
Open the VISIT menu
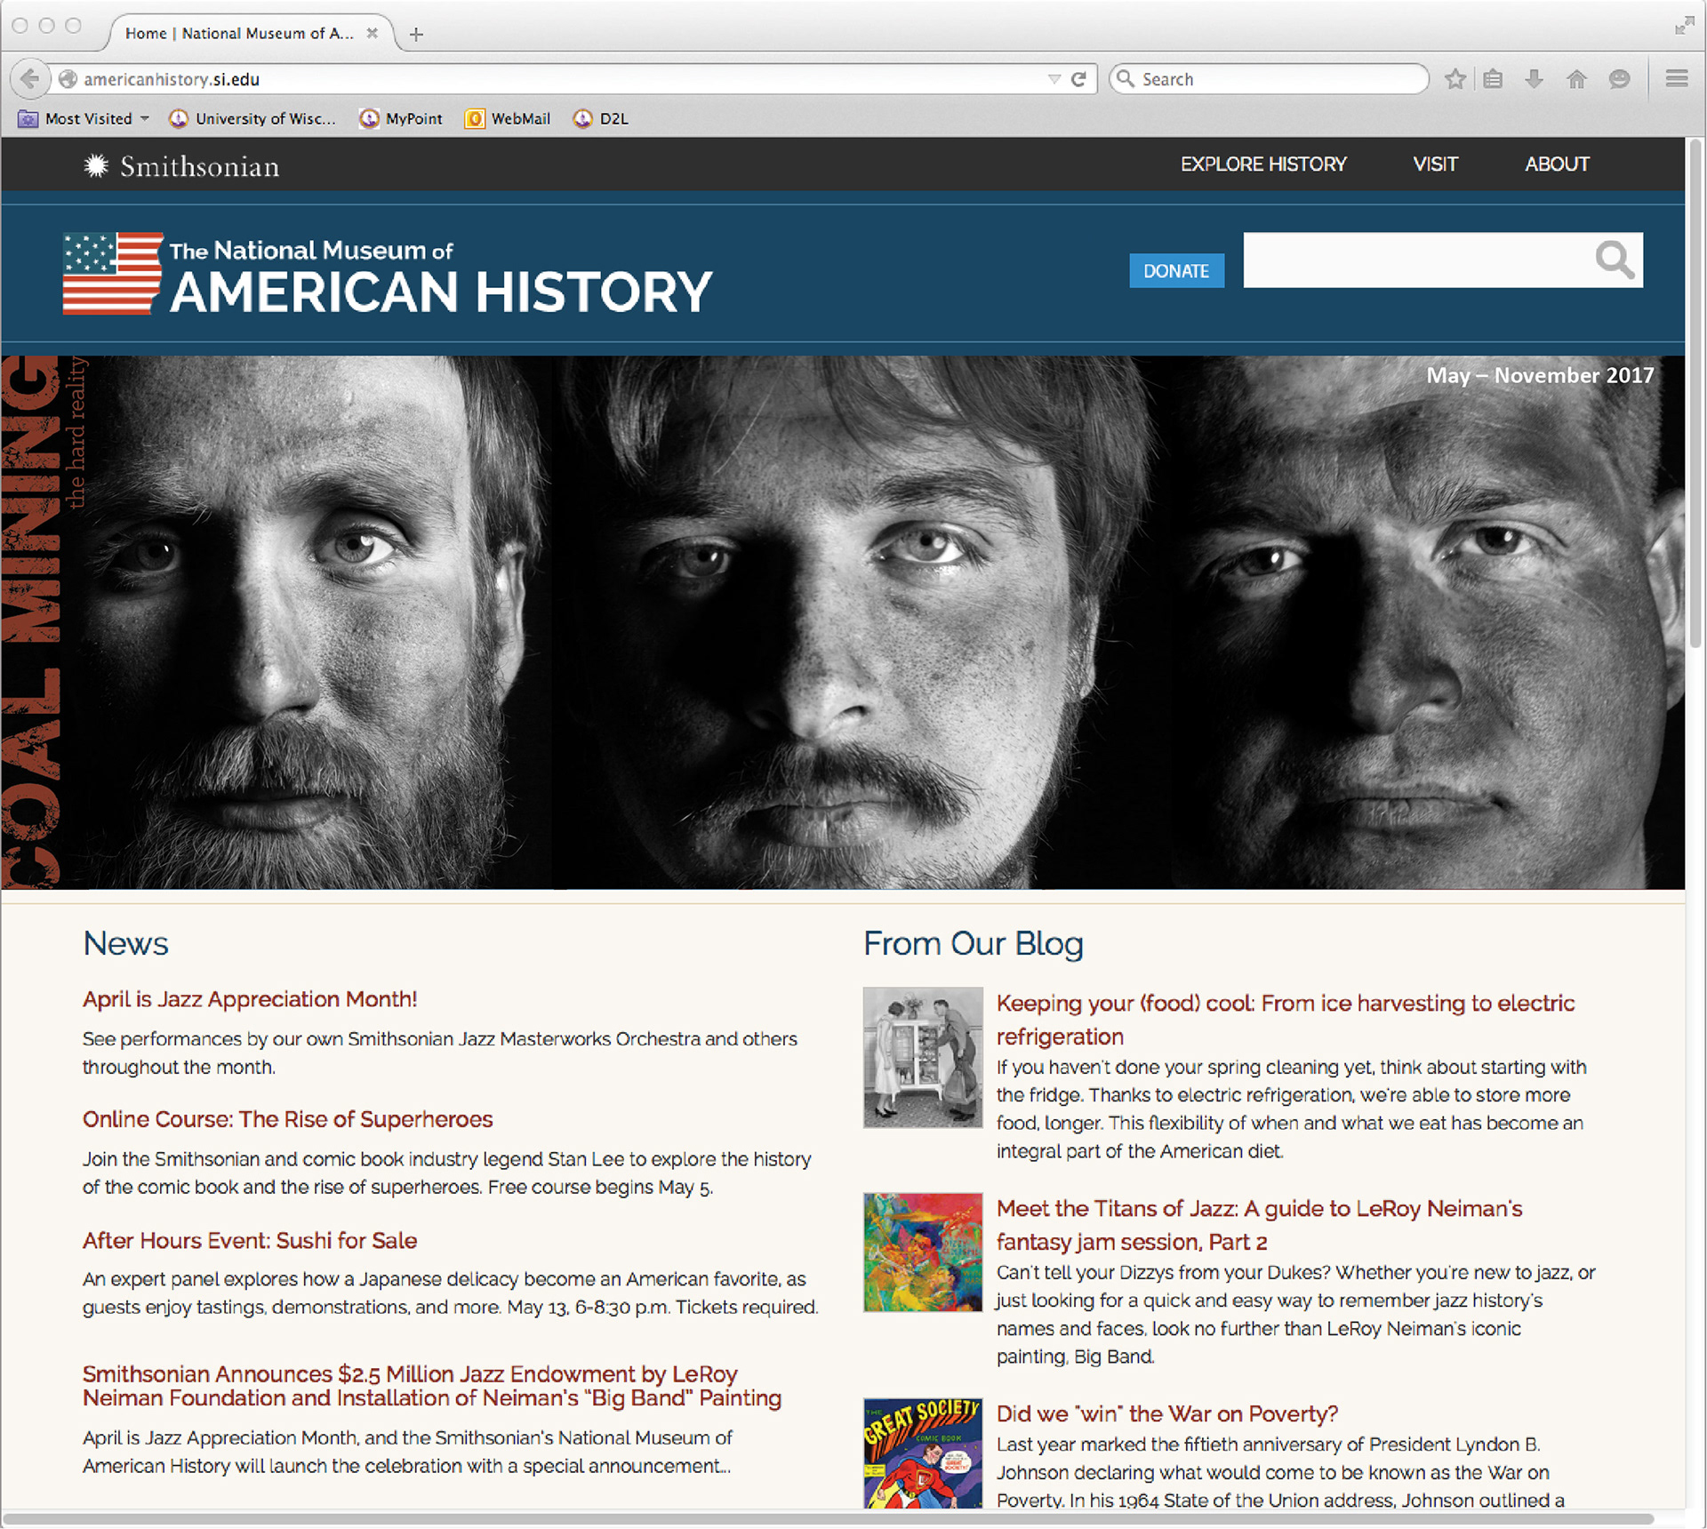(x=1436, y=164)
